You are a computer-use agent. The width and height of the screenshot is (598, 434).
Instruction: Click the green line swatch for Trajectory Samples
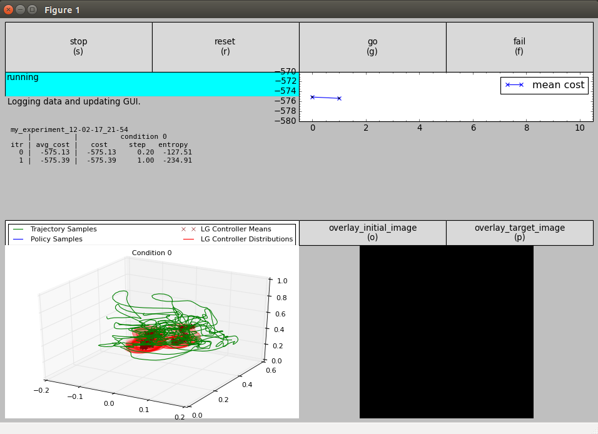click(x=18, y=230)
